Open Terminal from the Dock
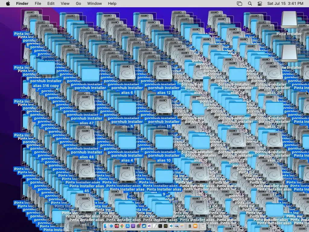Viewport: 309px width, 232px height. click(x=160, y=226)
